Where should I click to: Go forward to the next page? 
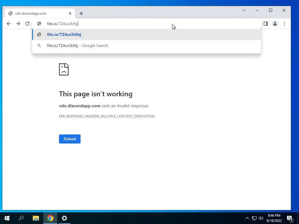click(18, 24)
